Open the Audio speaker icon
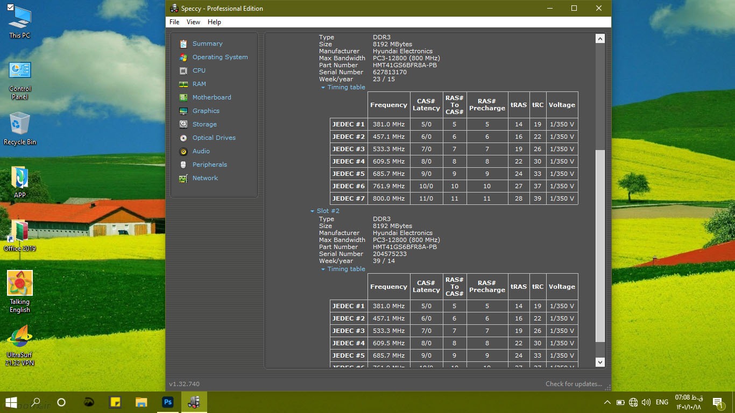The width and height of the screenshot is (735, 413). 183,151
